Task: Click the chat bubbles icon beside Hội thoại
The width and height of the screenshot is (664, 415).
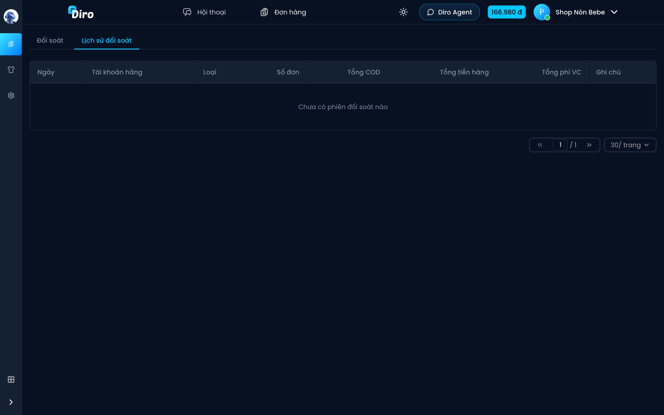Action: click(x=187, y=12)
